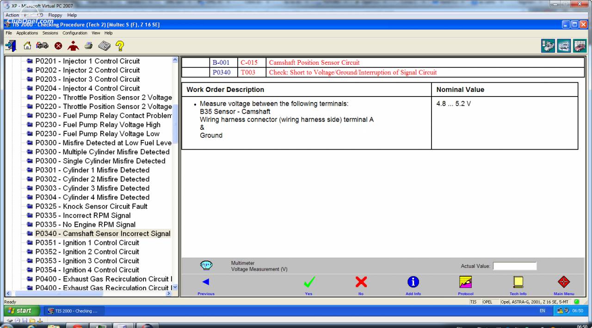592x328 pixels.
Task: Select P0353 - Ignition 3 Control Circuit
Action: coord(87,261)
